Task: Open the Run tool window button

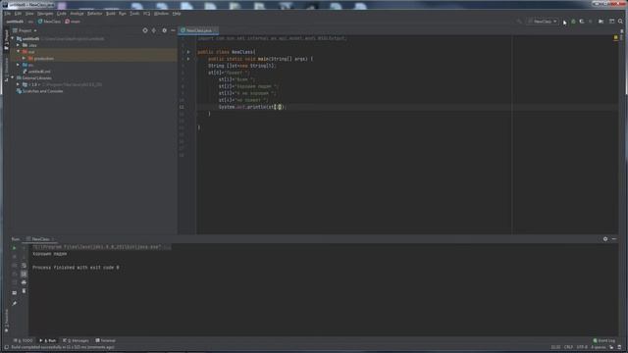Action: [48, 340]
